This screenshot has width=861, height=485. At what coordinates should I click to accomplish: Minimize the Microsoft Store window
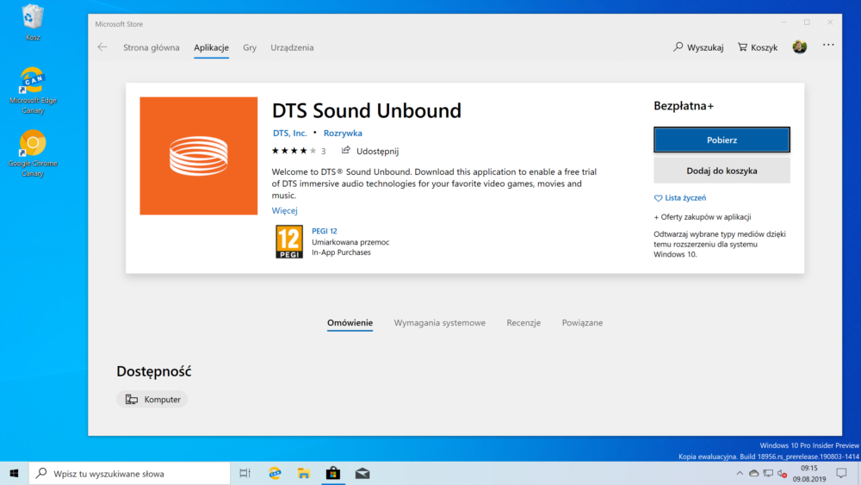click(x=784, y=22)
